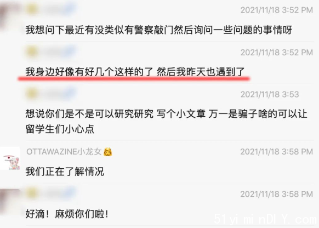Click the first 3:52 PM timestamp
Image resolution: width=319 pixels, height=228 pixels.
coord(277,10)
